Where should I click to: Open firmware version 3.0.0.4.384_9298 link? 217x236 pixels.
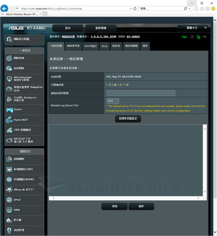(x=103, y=37)
